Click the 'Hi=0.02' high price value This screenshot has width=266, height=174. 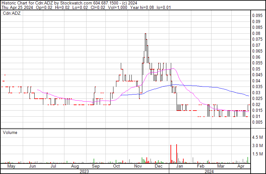pyautogui.click(x=62, y=7)
